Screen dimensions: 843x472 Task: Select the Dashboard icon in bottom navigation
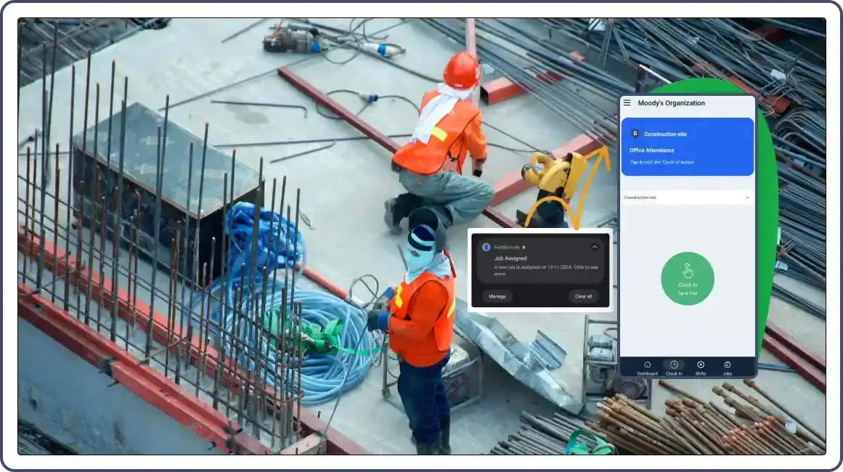(647, 365)
